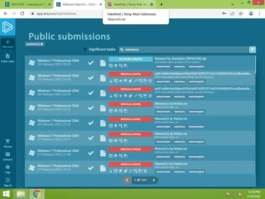
Task: Click file icon of the 21:40 submission
Action: 103,153
